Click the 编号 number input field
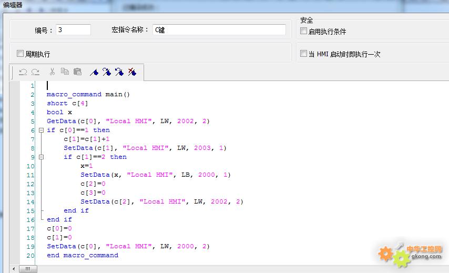Screen dimensions: 449x273 [x=73, y=30]
